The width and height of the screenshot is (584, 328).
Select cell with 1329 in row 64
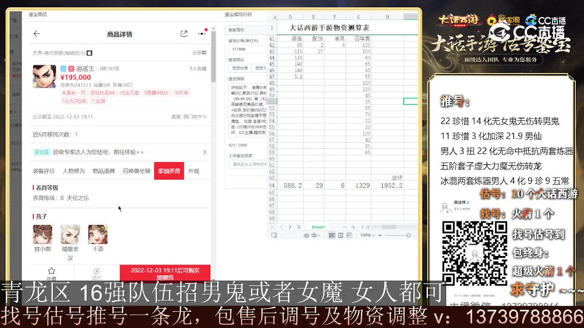358,185
